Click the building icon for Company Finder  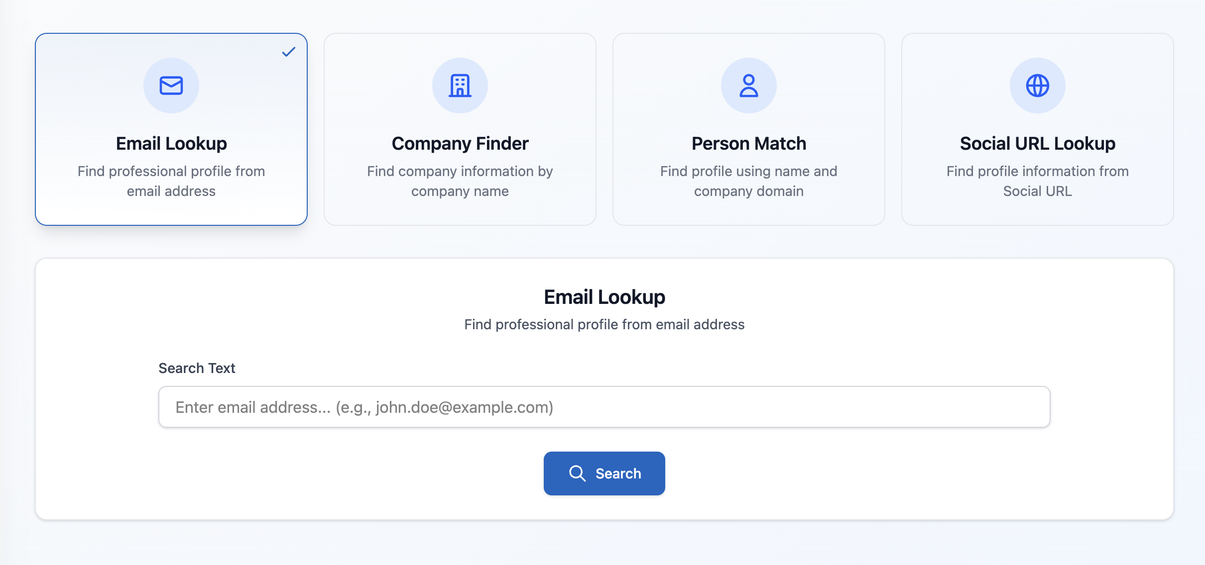tap(460, 86)
